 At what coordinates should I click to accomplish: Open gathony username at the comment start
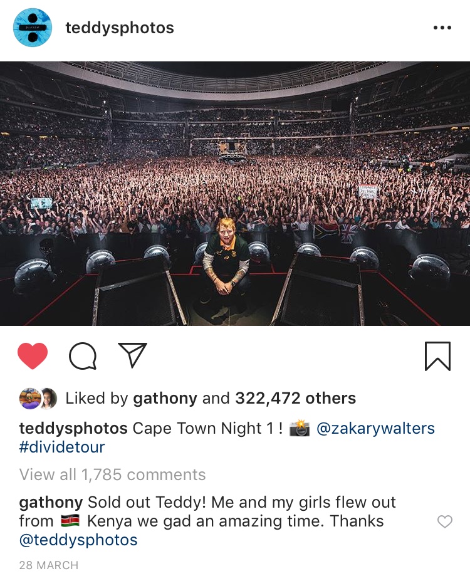tap(51, 503)
